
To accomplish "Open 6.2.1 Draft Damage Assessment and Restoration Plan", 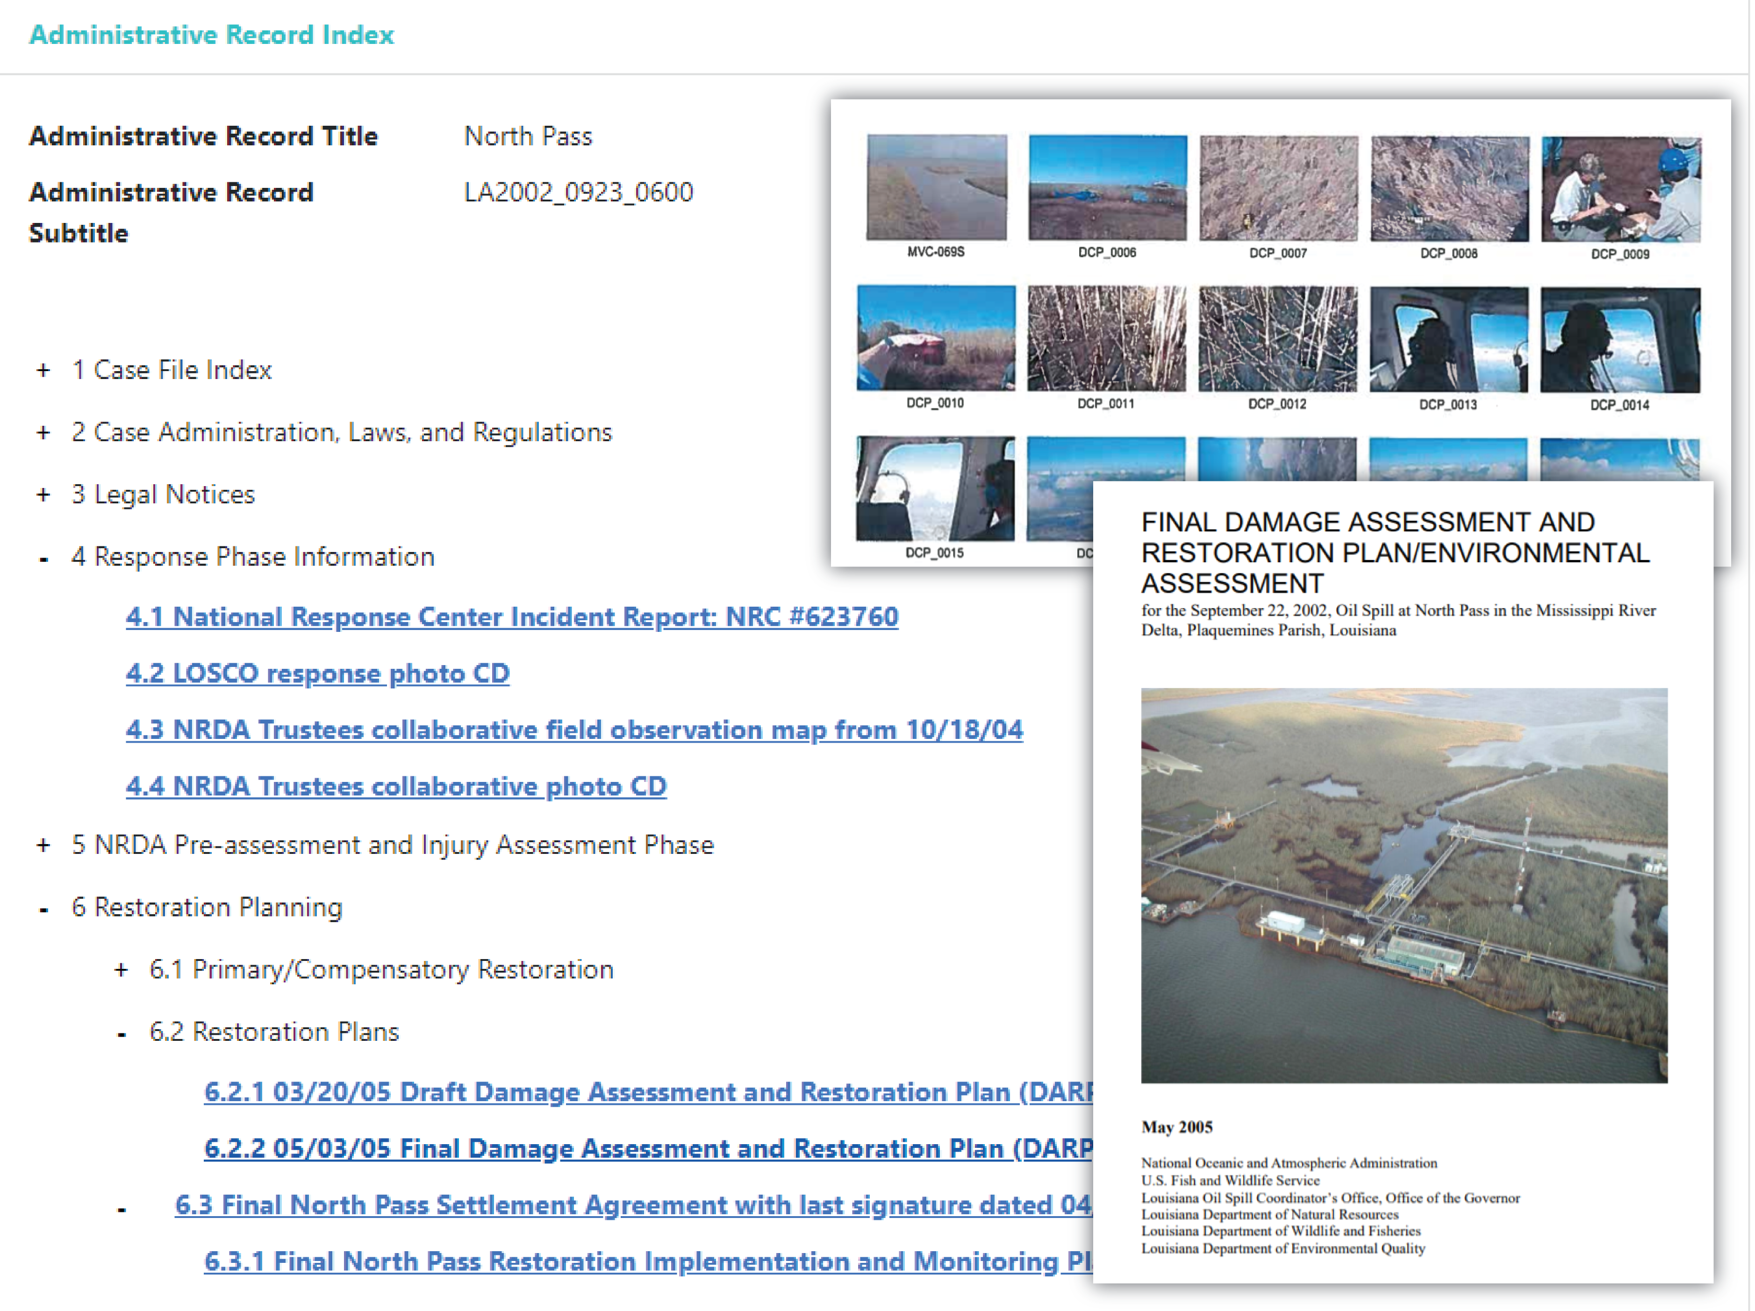I will coord(647,1093).
